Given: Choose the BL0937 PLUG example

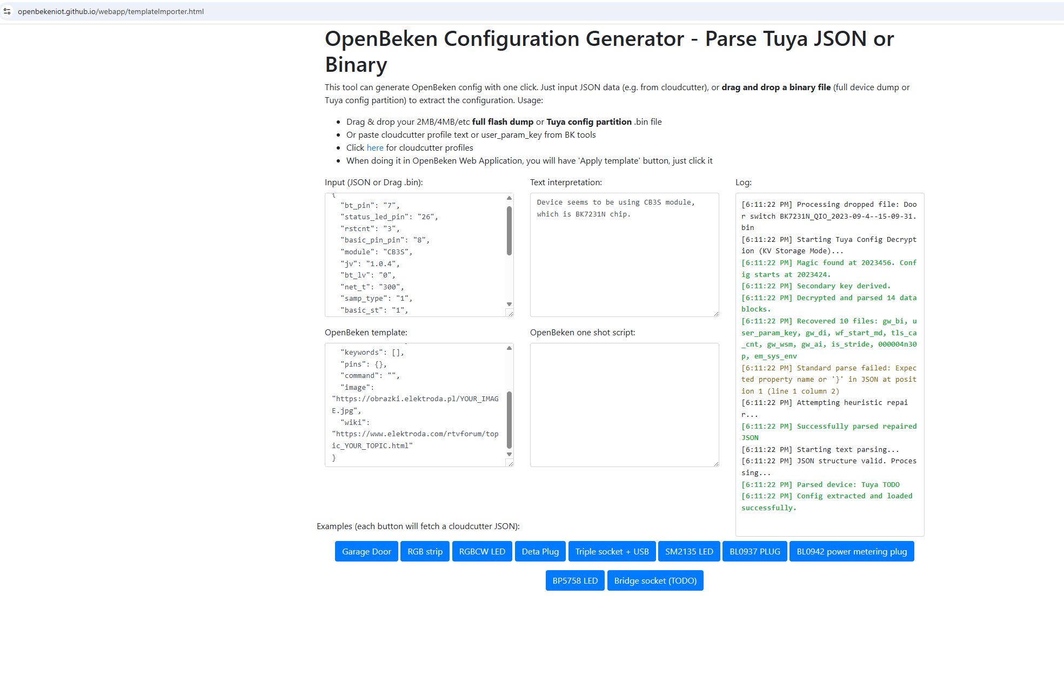Looking at the screenshot, I should tap(754, 551).
